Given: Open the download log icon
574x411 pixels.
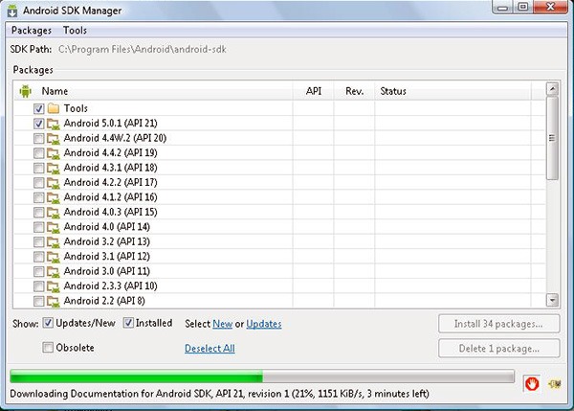Looking at the screenshot, I should [x=554, y=383].
